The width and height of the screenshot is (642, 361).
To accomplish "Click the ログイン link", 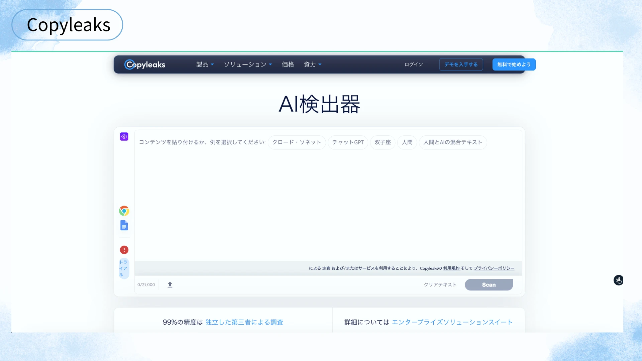I will (414, 65).
